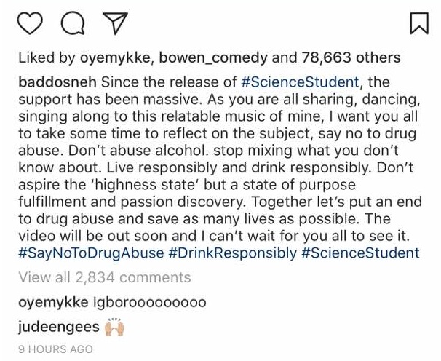Open the final #ScienceStudent hashtag
The width and height of the screenshot is (441, 361).
(361, 253)
